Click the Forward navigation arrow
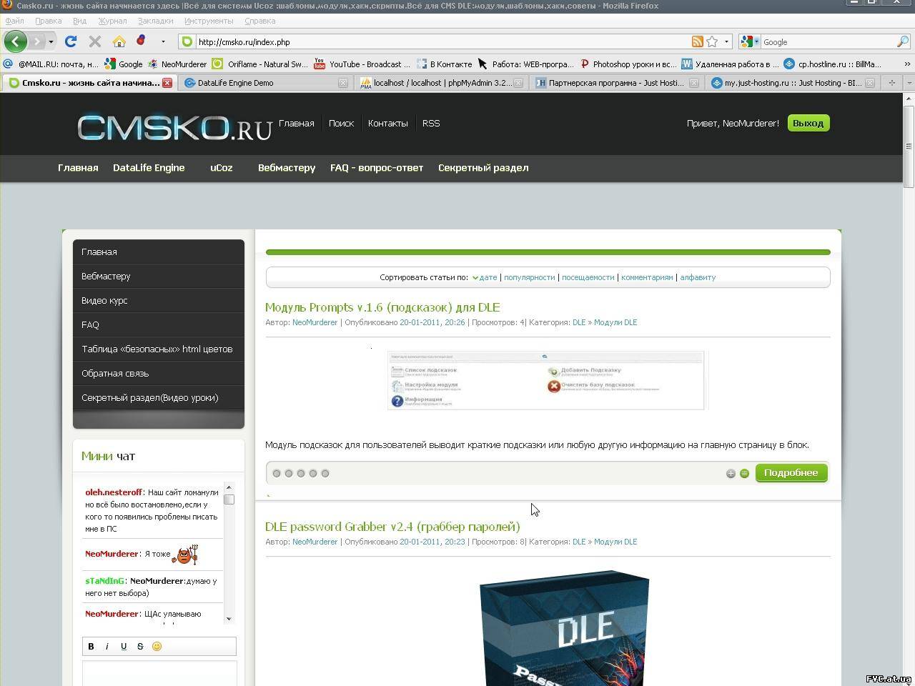Image resolution: width=915 pixels, height=686 pixels. 37,41
